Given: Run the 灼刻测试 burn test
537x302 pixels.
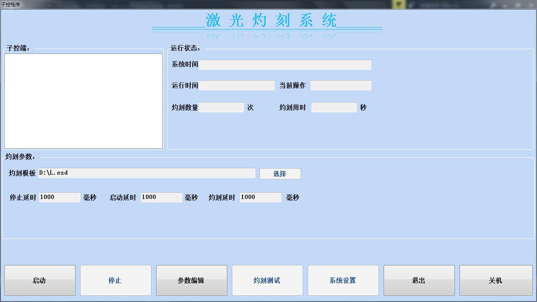Looking at the screenshot, I should coord(267,280).
